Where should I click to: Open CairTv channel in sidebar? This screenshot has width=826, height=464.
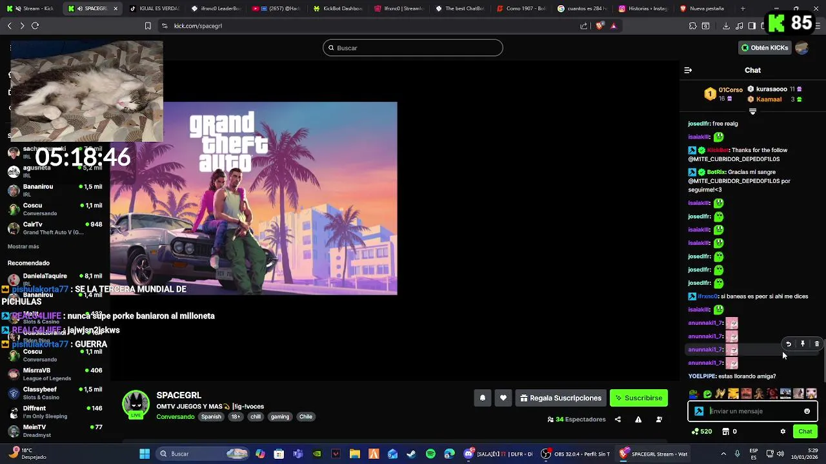(x=55, y=228)
